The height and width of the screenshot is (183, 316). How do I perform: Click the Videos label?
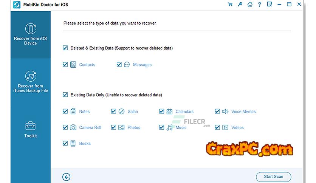pyautogui.click(x=237, y=127)
